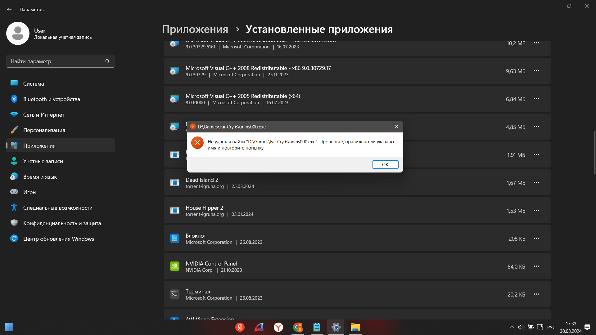Image resolution: width=596 pixels, height=335 pixels.
Task: Open Учетные записи settings section
Action: (x=43, y=161)
